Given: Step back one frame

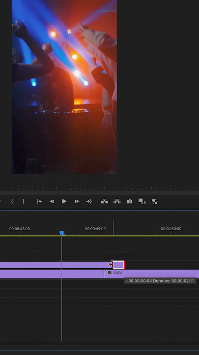Looking at the screenshot, I should point(52,201).
